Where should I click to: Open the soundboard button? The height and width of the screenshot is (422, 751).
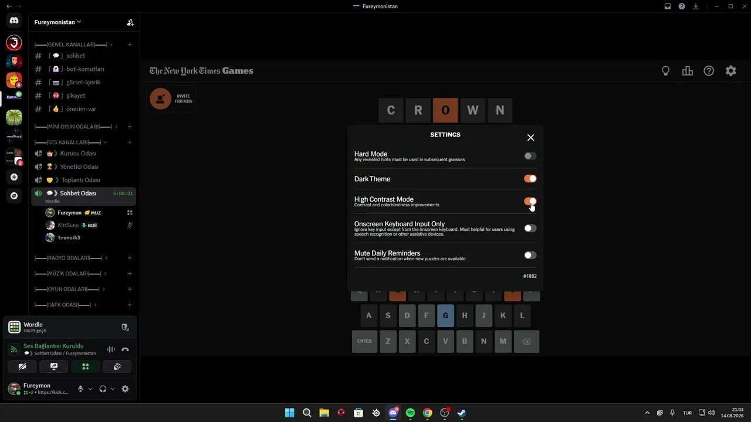coord(117,367)
